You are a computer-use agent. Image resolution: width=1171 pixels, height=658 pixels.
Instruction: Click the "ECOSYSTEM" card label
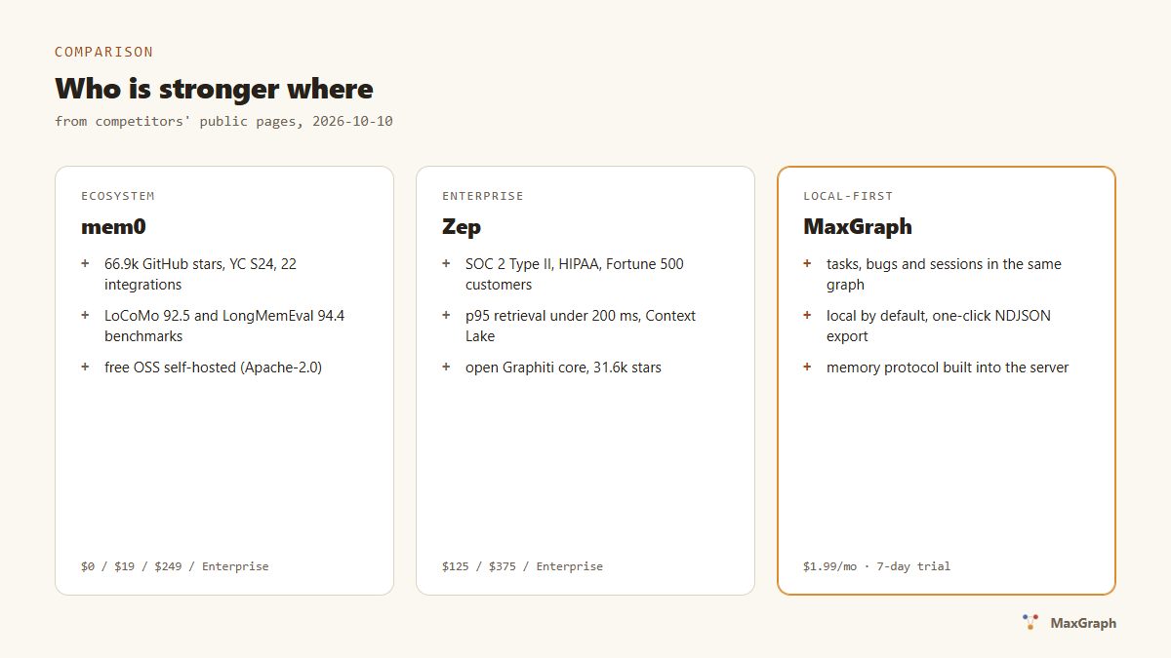(x=118, y=196)
